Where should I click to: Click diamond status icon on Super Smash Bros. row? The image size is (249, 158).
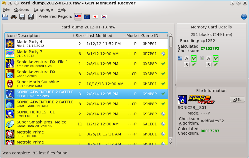tap(163, 124)
